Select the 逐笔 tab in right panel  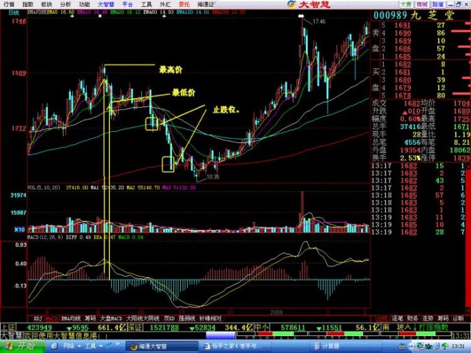click(x=397, y=318)
